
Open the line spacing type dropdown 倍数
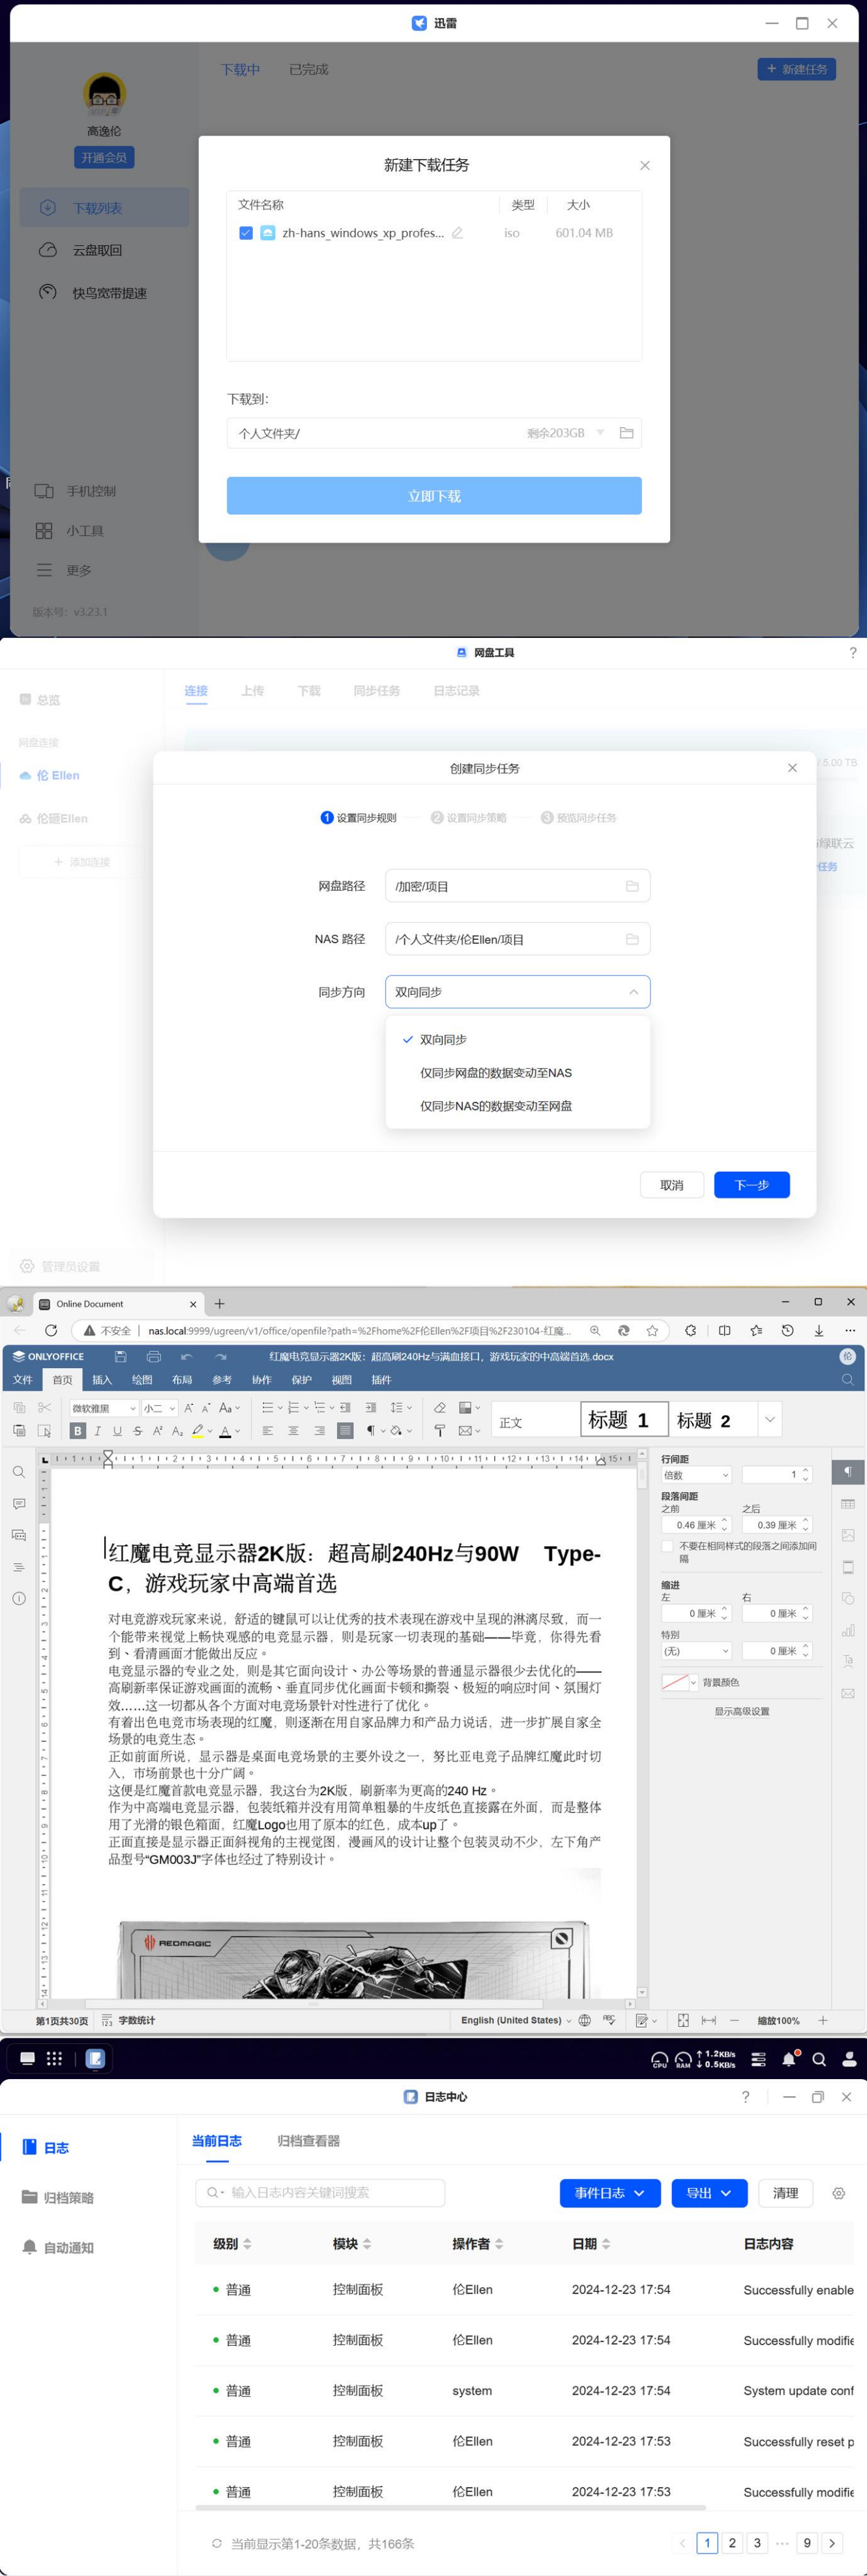pyautogui.click(x=696, y=1475)
